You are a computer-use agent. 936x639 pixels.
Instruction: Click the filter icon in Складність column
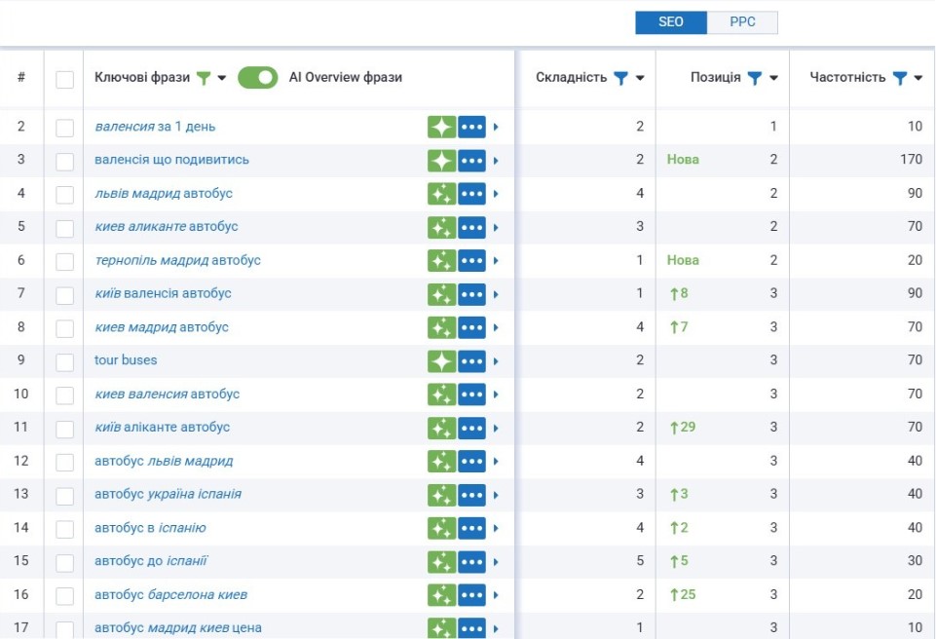(620, 78)
